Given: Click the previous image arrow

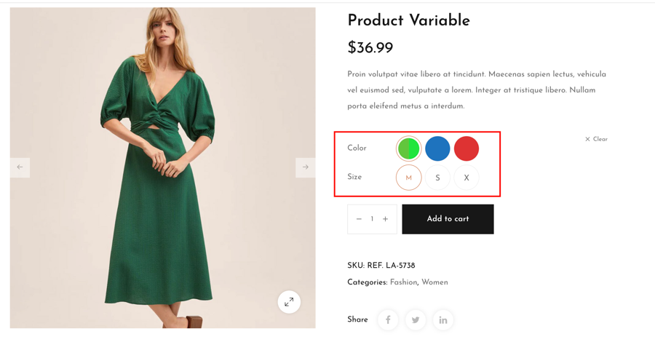Looking at the screenshot, I should (20, 167).
